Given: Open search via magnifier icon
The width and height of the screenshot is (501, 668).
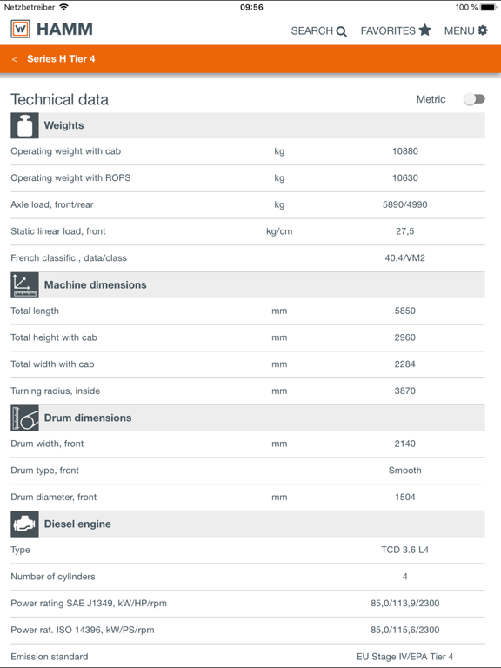Looking at the screenshot, I should coord(341,31).
